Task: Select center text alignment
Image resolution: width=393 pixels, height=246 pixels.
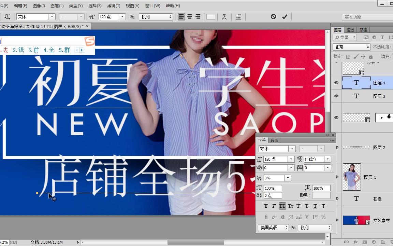Action: pos(189,16)
